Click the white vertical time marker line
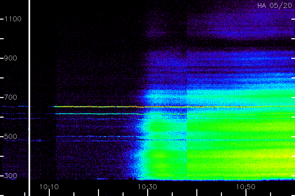The width and height of the screenshot is (295, 196). pyautogui.click(x=29, y=98)
